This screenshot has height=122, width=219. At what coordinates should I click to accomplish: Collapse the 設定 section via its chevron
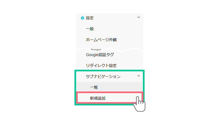pyautogui.click(x=139, y=17)
